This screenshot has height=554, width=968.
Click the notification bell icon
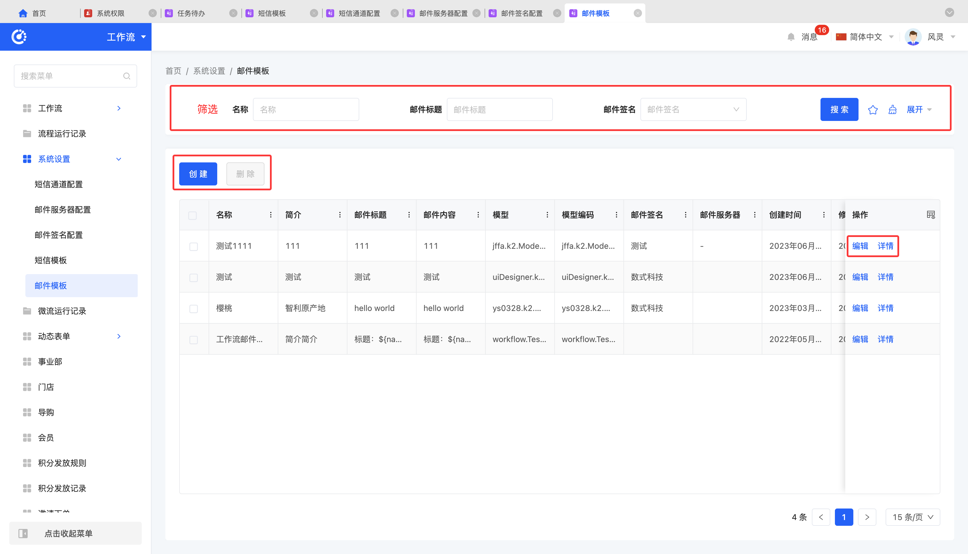tap(791, 37)
